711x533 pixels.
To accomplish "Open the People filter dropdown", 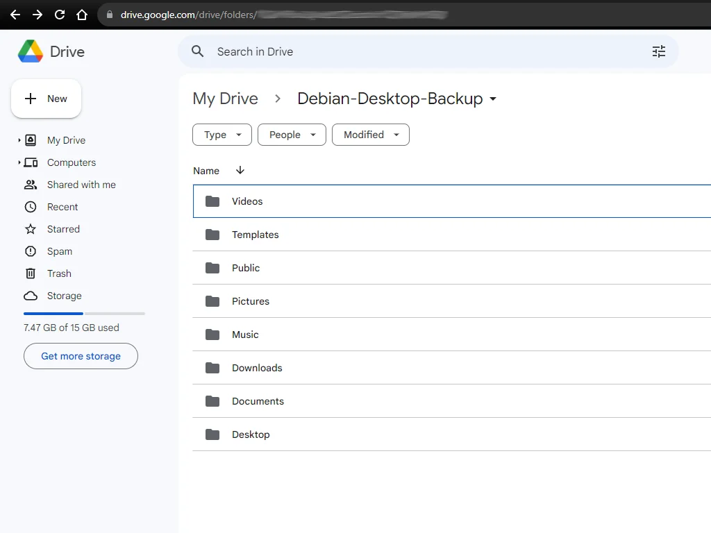I will [x=292, y=135].
